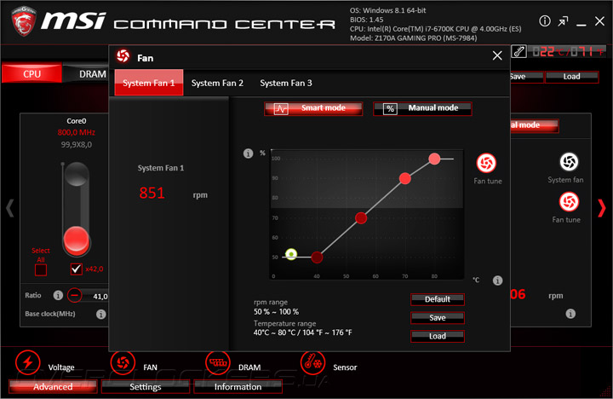The width and height of the screenshot is (613, 399).
Task: Open the Settings section
Action: click(x=146, y=386)
